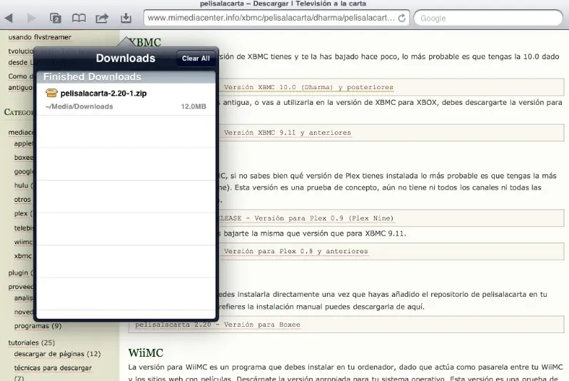Open xbmc category in sidebar
This screenshot has width=569, height=381.
[x=23, y=256]
